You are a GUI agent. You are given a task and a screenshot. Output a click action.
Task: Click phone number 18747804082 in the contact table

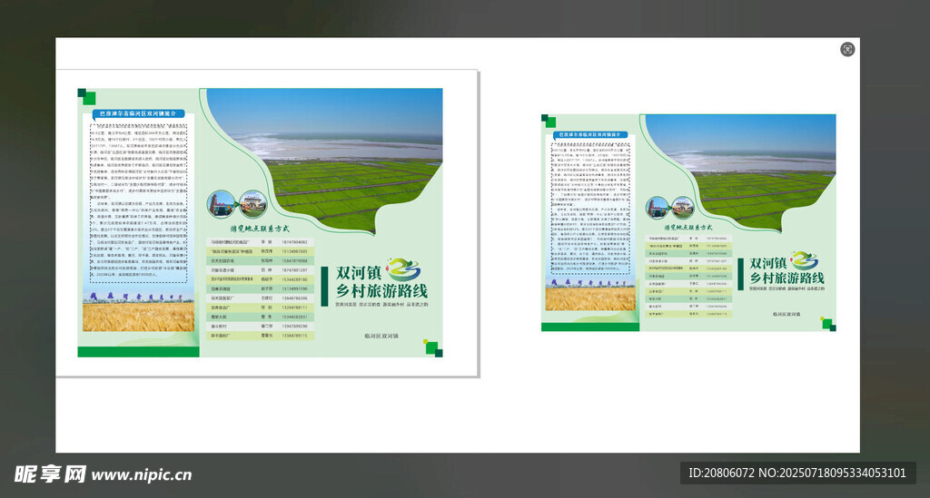click(x=295, y=242)
